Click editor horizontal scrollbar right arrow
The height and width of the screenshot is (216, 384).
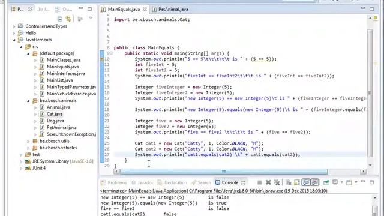[x=364, y=172]
